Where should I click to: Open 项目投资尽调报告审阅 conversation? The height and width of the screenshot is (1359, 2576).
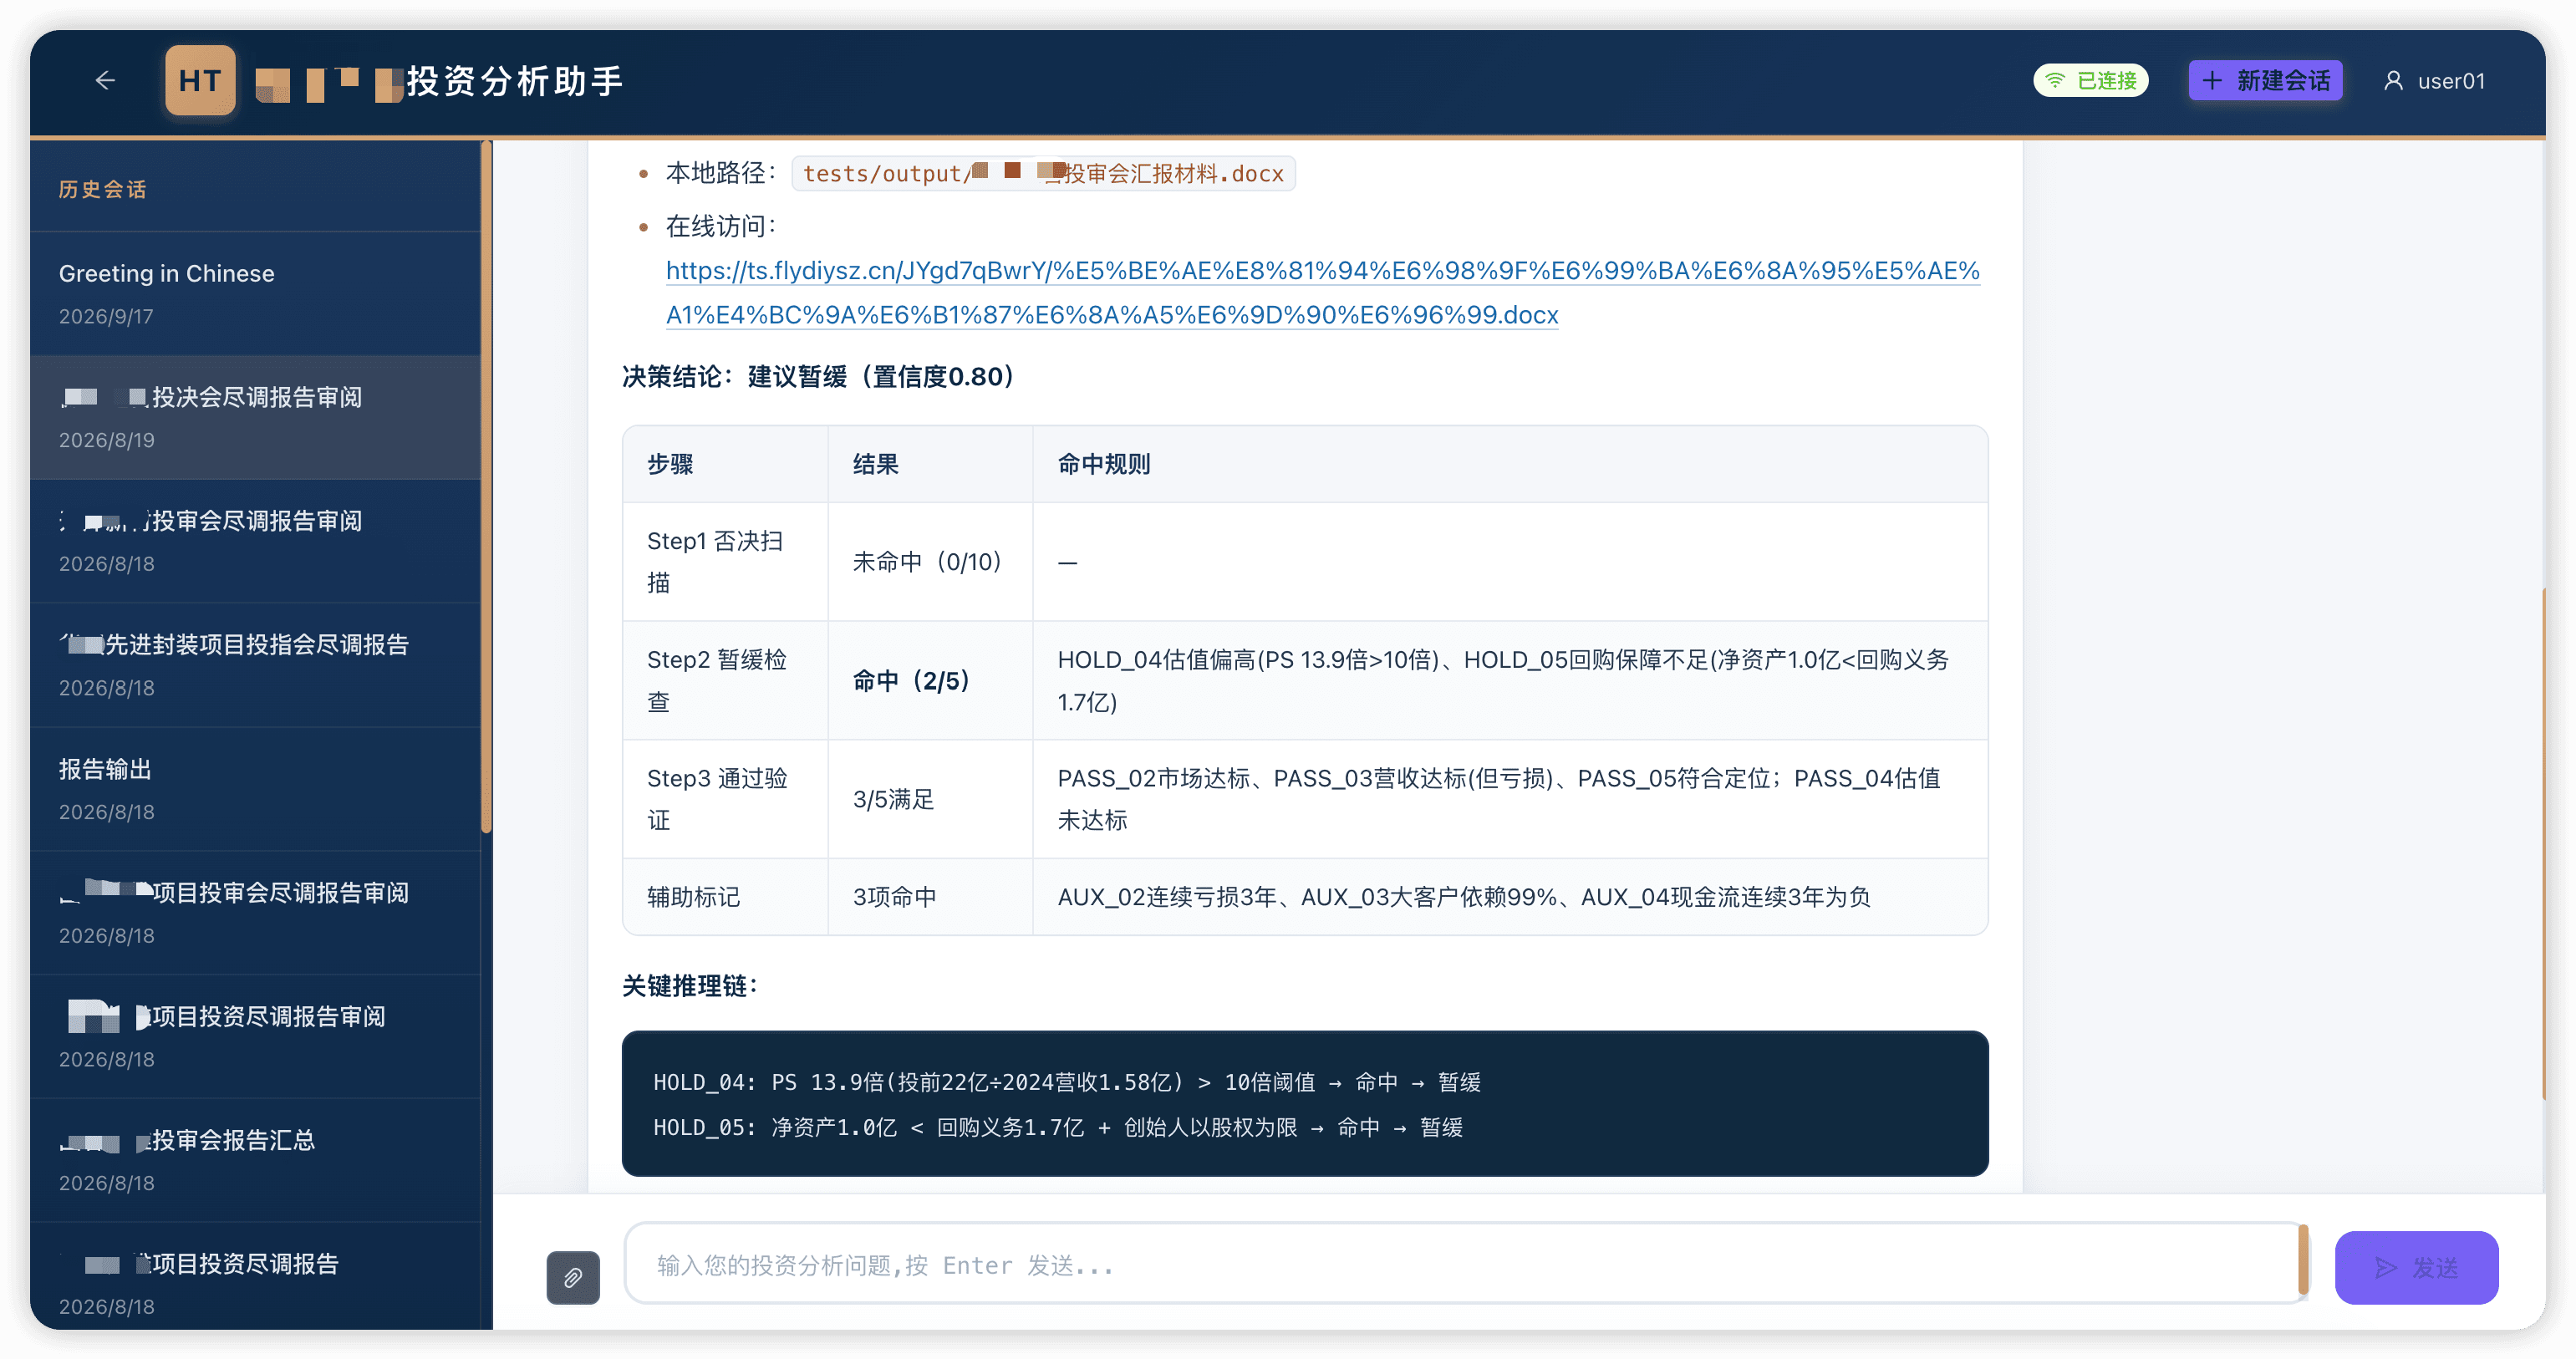click(x=256, y=1038)
